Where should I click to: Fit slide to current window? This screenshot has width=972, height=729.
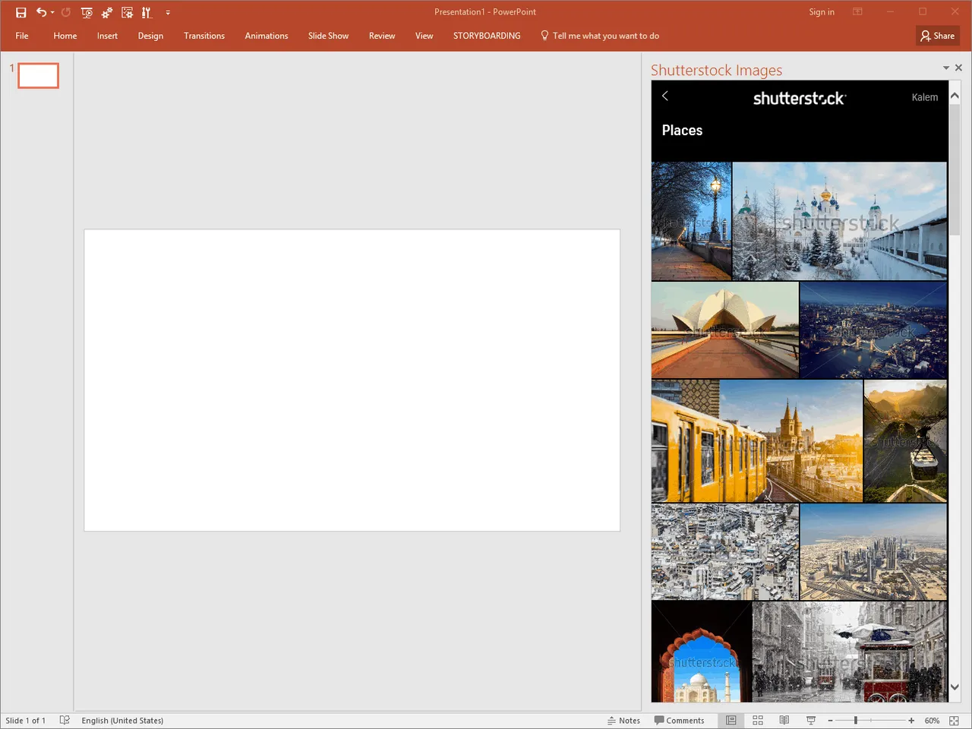(x=954, y=720)
